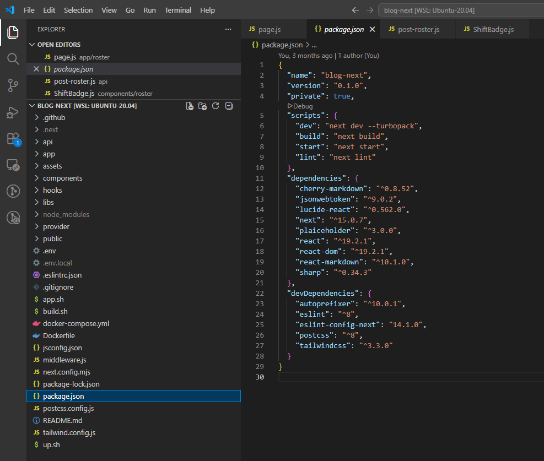Click the New File icon in explorer
Image resolution: width=544 pixels, height=461 pixels.
190,106
